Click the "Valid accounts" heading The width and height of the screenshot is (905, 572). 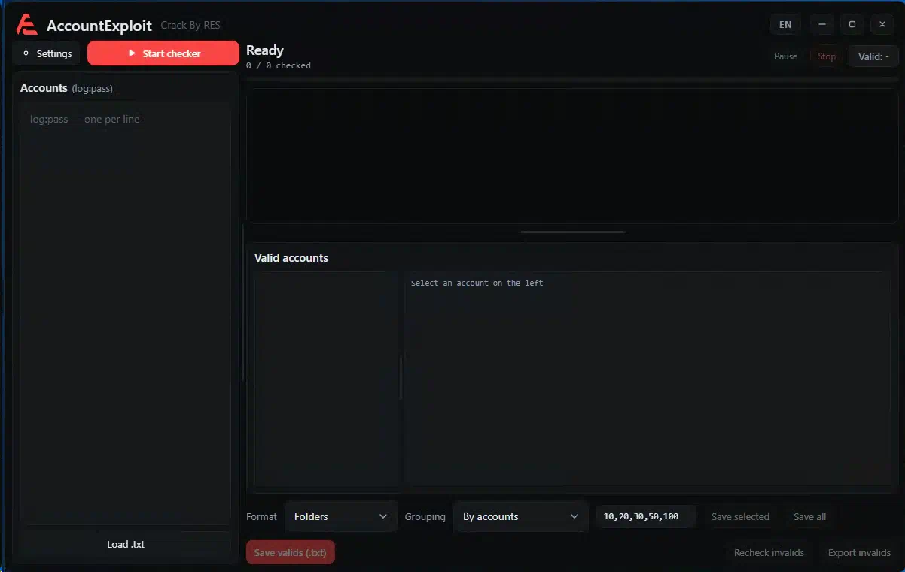pyautogui.click(x=291, y=258)
